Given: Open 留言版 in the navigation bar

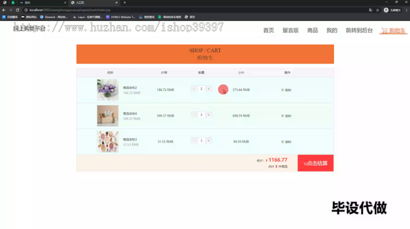Looking at the screenshot, I should pyautogui.click(x=291, y=31).
